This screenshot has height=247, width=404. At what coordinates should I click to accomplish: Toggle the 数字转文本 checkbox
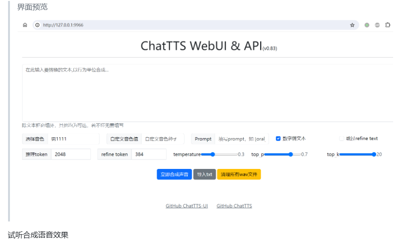(x=278, y=139)
